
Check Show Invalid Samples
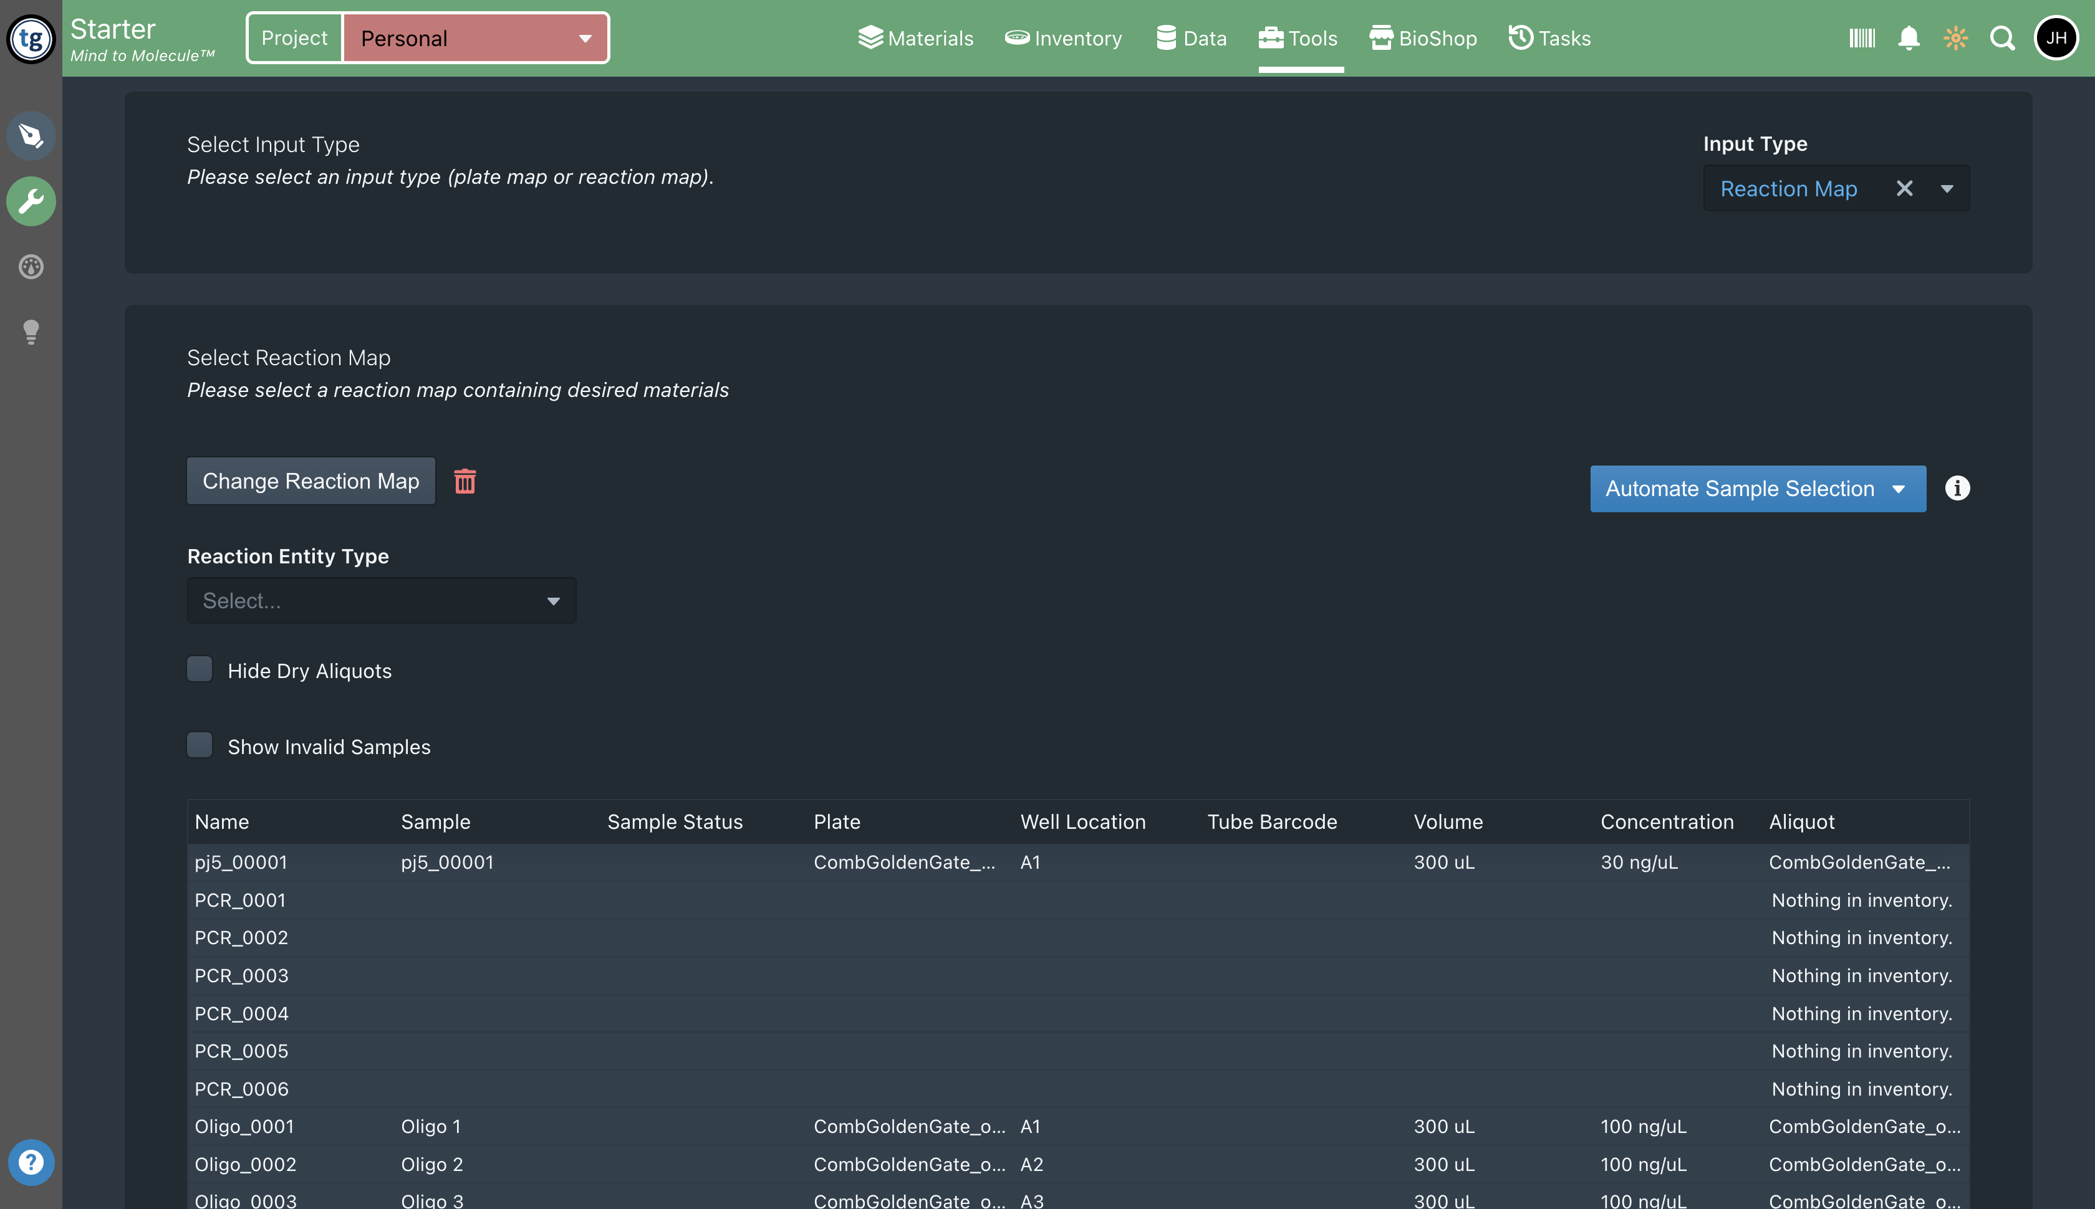click(200, 745)
